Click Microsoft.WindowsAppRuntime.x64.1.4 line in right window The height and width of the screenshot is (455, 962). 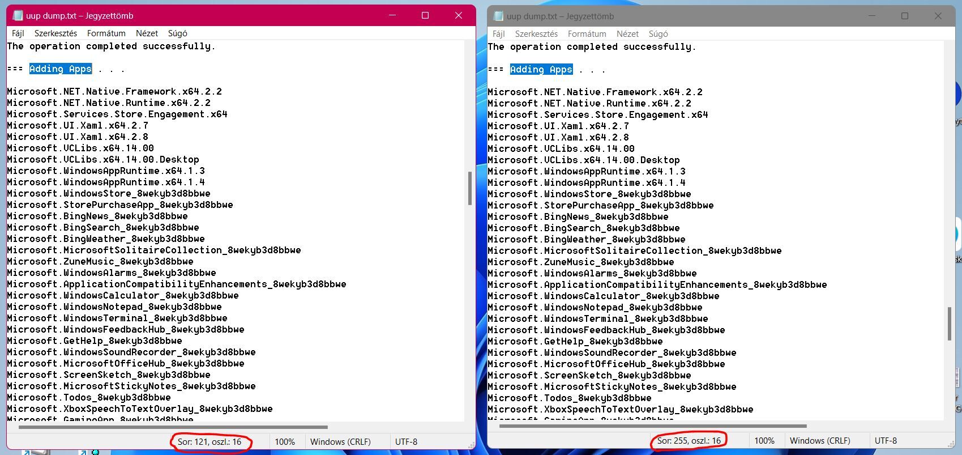(x=587, y=182)
